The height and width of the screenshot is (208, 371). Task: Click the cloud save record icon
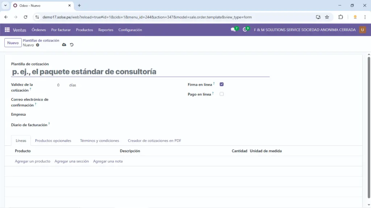(64, 45)
